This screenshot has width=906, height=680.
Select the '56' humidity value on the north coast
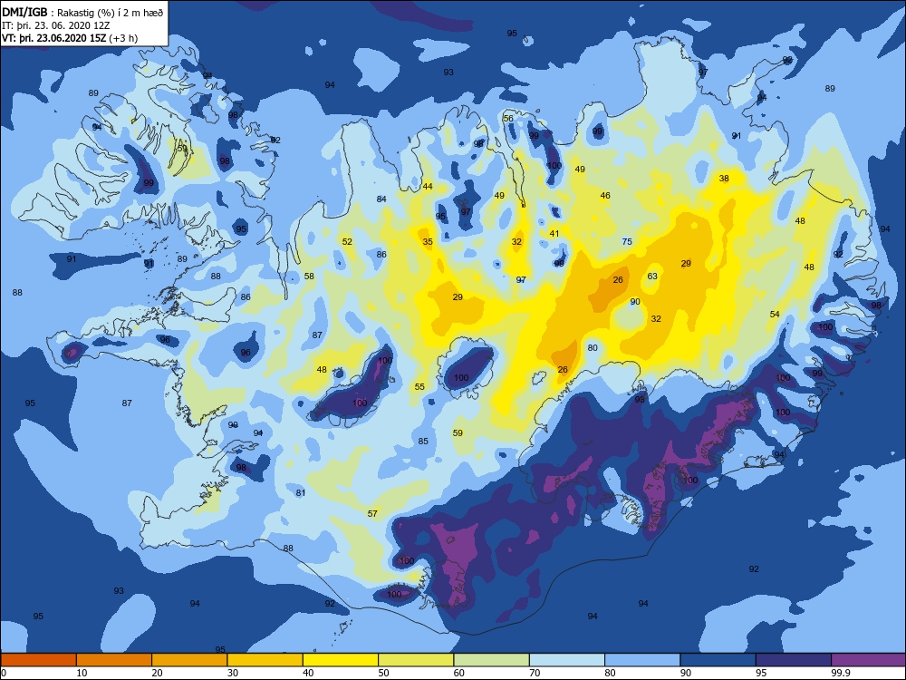click(x=508, y=118)
